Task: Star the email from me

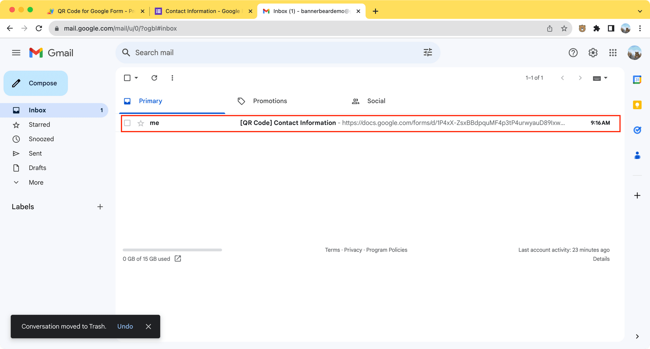Action: (x=140, y=123)
